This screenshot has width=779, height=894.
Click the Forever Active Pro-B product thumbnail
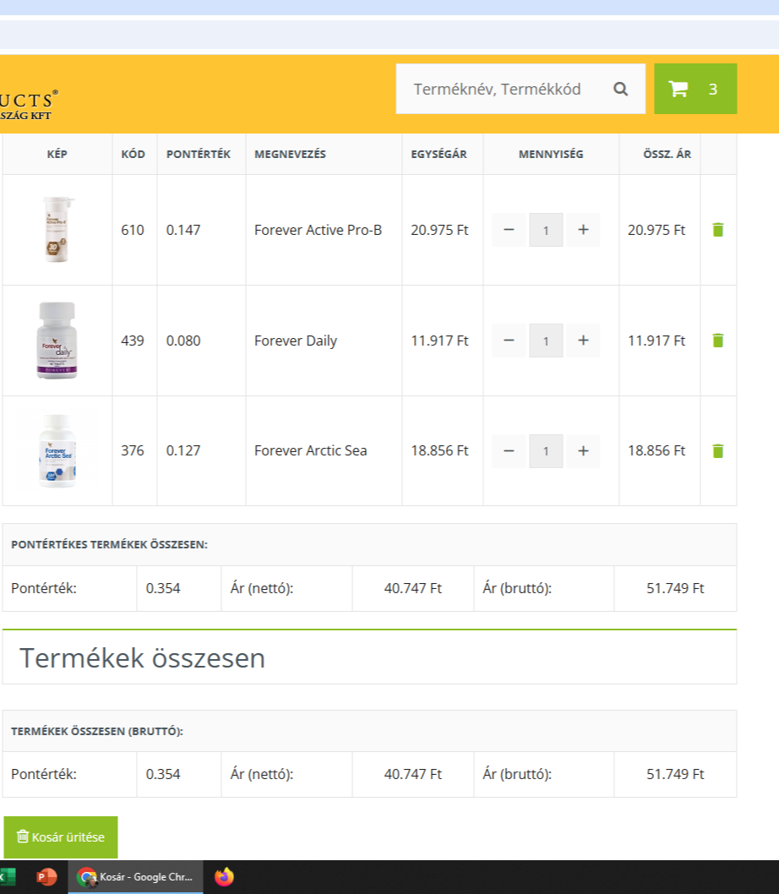click(x=57, y=230)
